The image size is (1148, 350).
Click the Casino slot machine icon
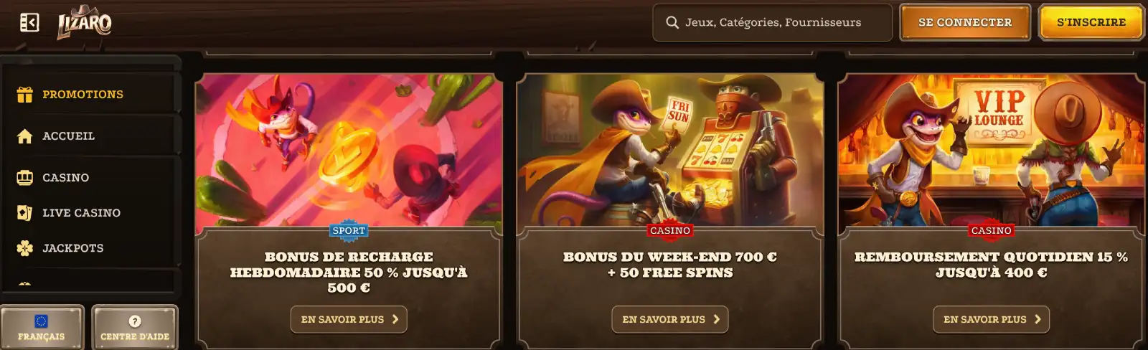(24, 178)
